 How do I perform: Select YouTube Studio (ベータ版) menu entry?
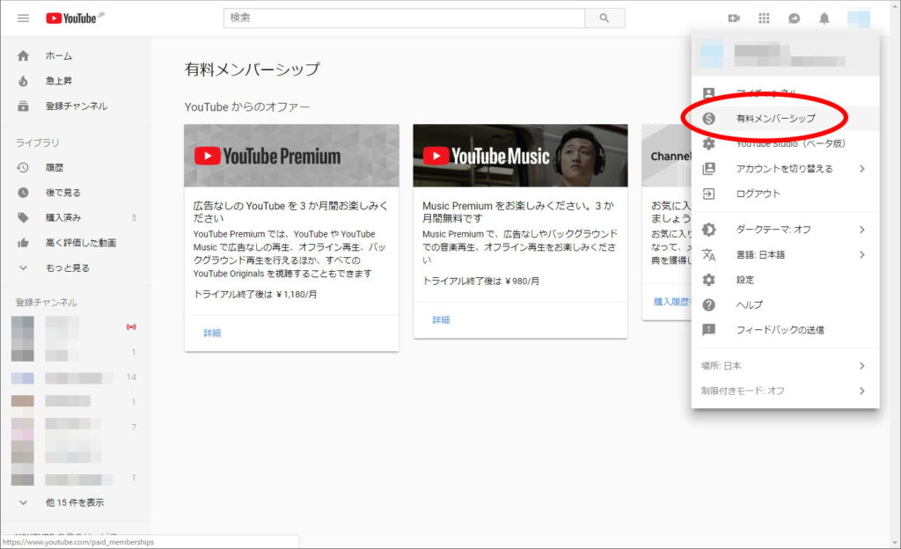pos(786,143)
